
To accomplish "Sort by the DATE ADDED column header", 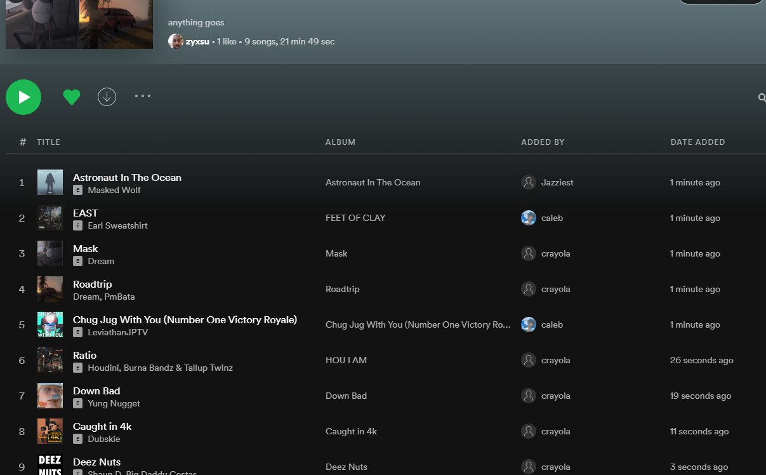I will [x=697, y=142].
